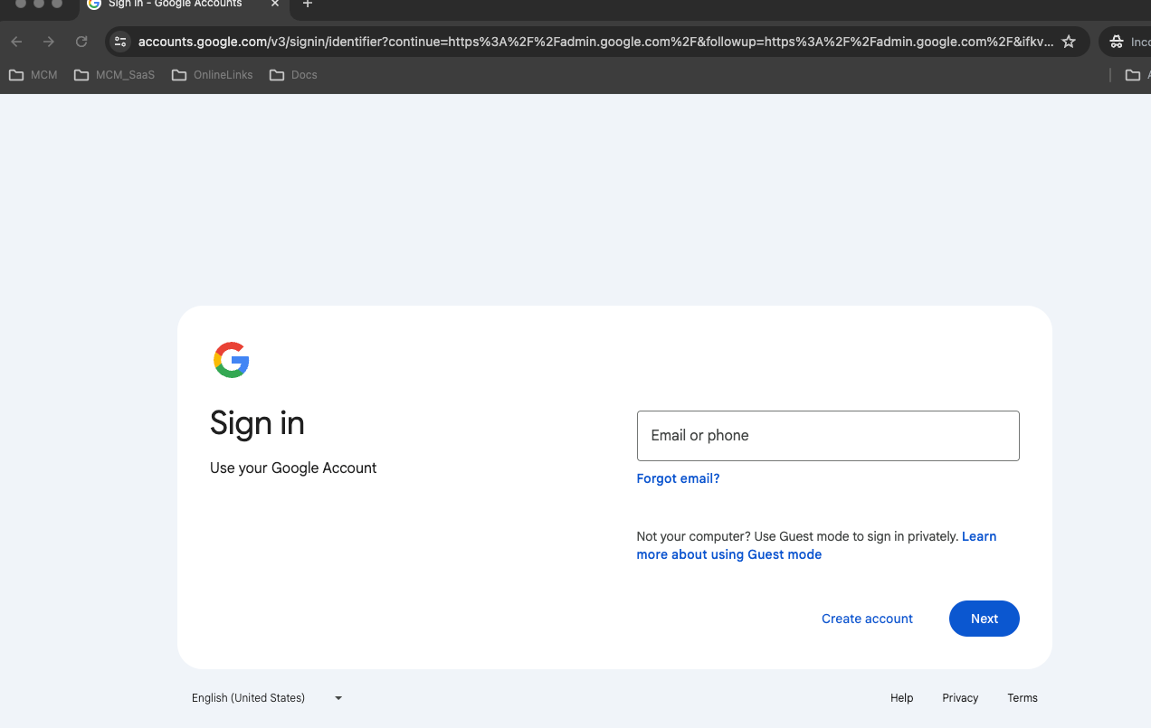The width and height of the screenshot is (1151, 728).
Task: Open the Docs bookmark folder
Action: coord(294,75)
